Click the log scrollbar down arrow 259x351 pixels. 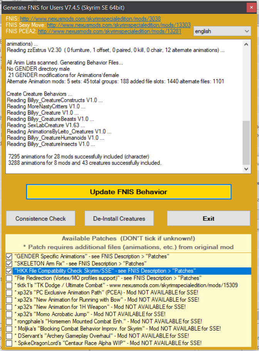click(x=246, y=169)
